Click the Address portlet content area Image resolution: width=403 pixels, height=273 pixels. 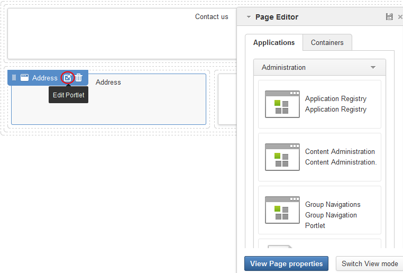[x=108, y=99]
